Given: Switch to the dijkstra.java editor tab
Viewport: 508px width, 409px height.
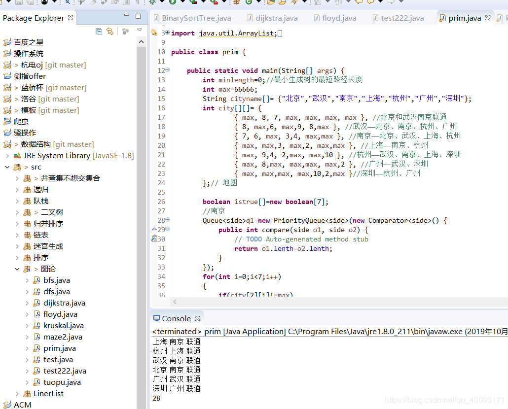Looking at the screenshot, I should click(272, 18).
